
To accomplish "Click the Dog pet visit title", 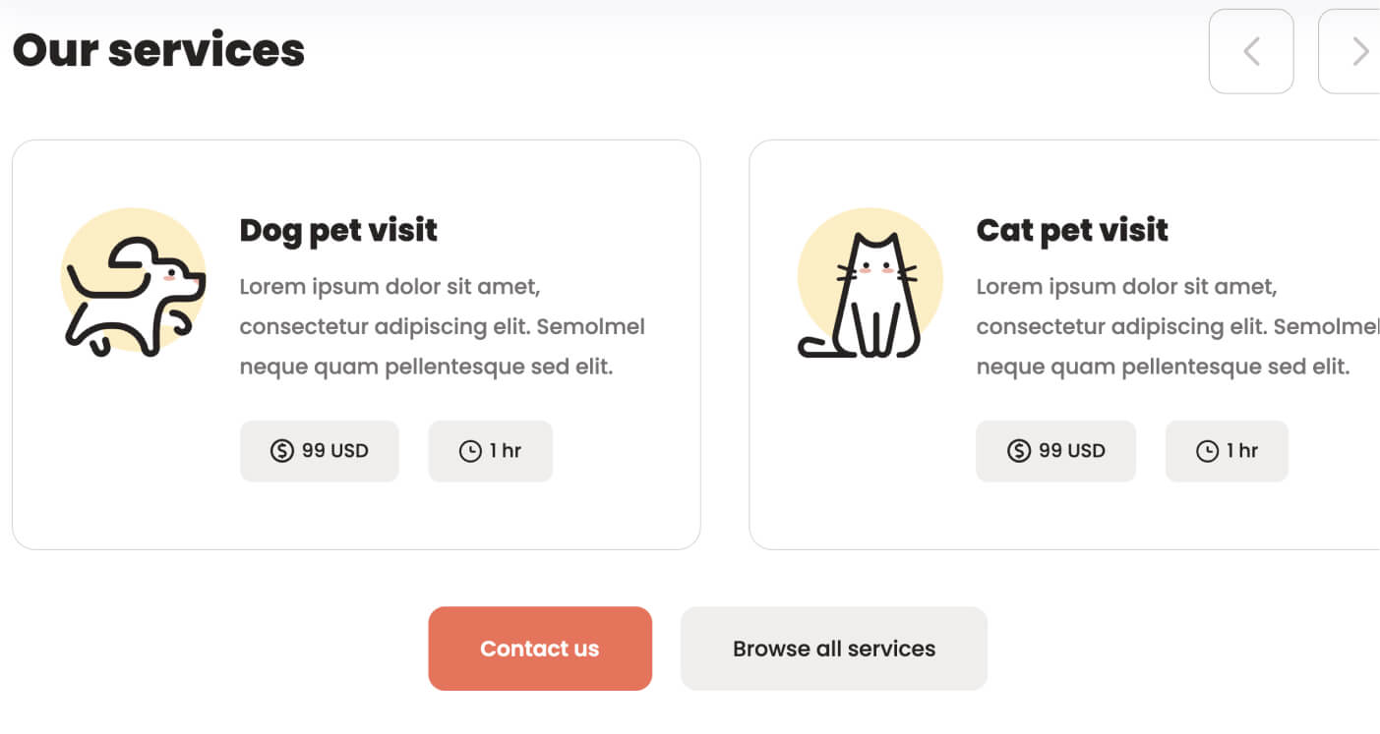I will tap(338, 229).
